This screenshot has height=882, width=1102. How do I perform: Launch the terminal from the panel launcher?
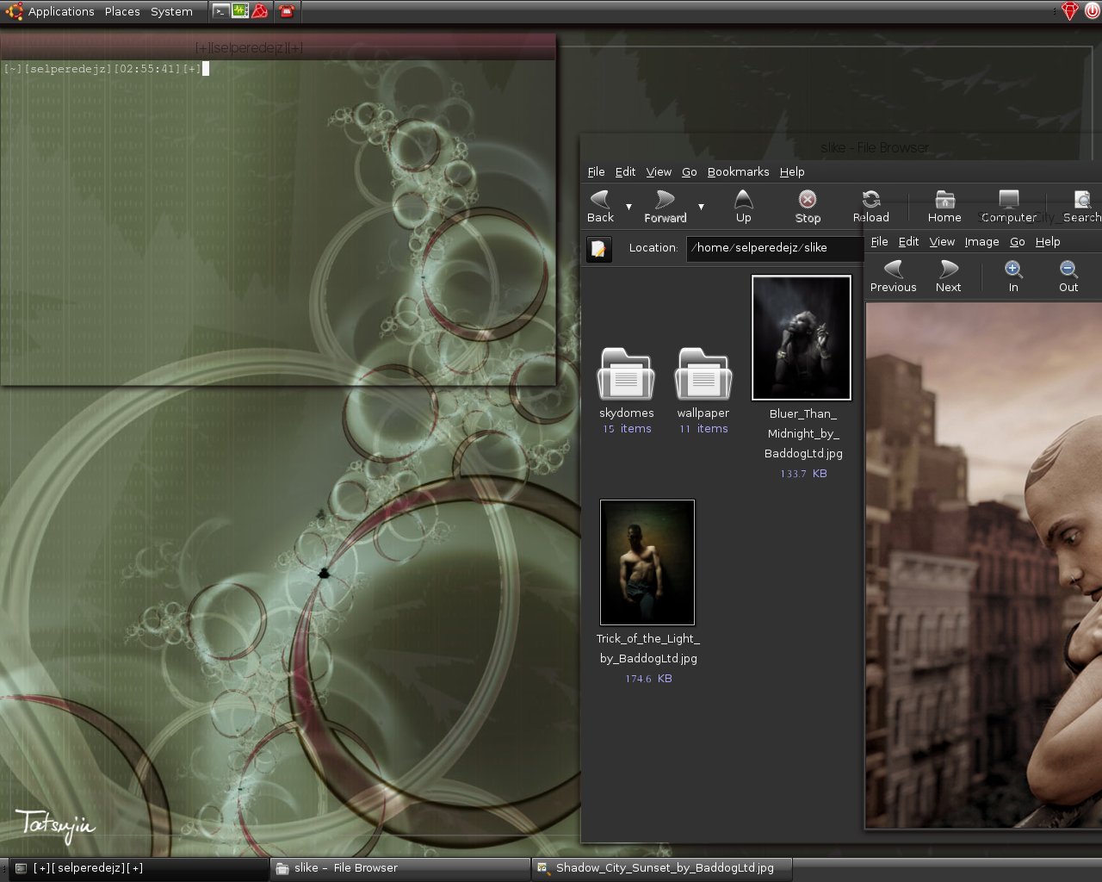click(220, 11)
